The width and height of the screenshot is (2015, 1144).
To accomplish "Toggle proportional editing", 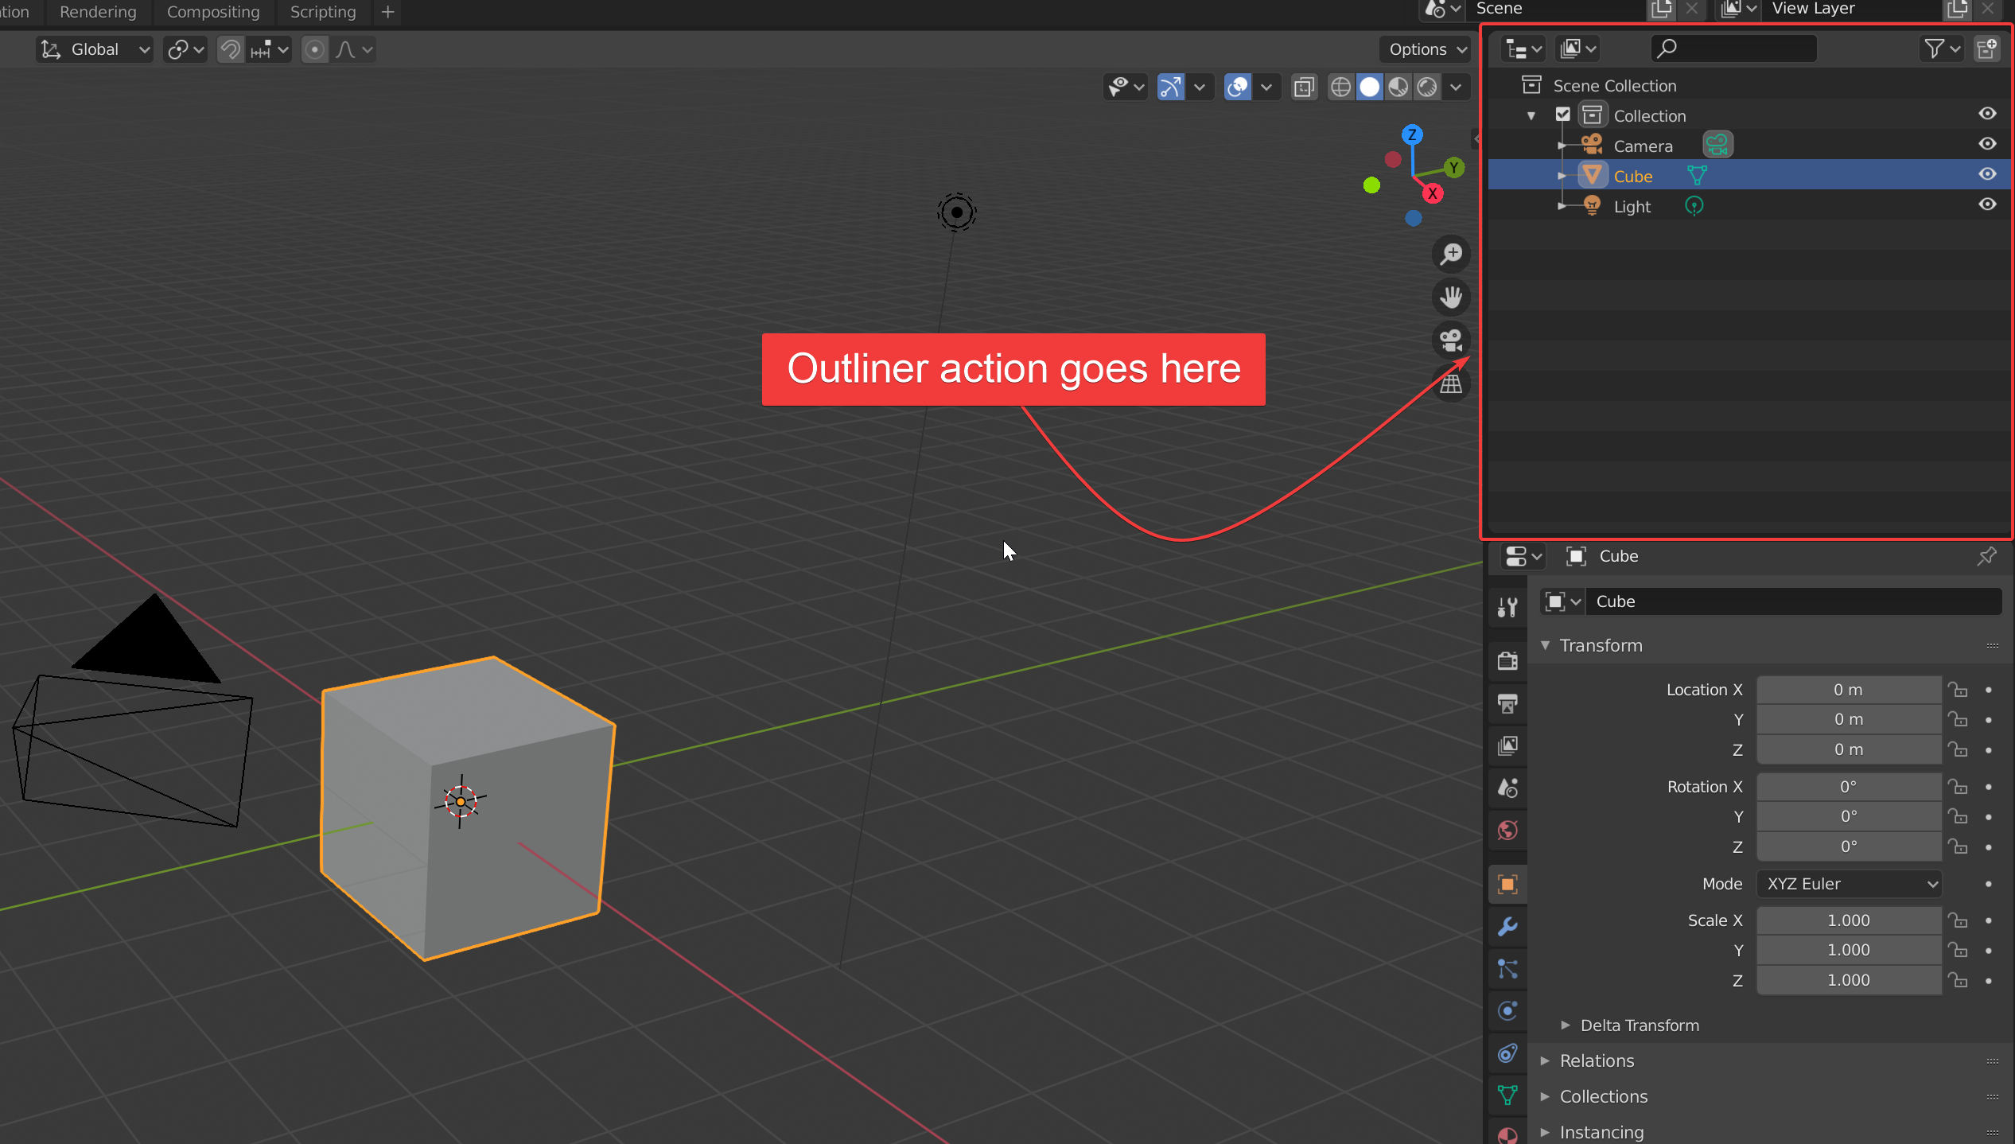I will click(315, 49).
